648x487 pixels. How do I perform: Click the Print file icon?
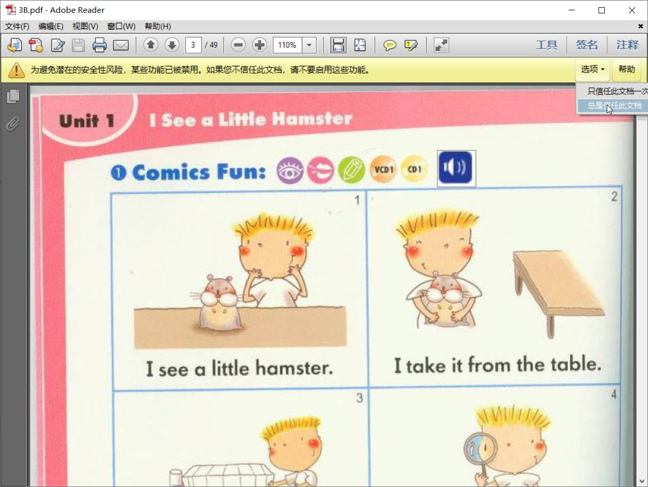pyautogui.click(x=99, y=45)
